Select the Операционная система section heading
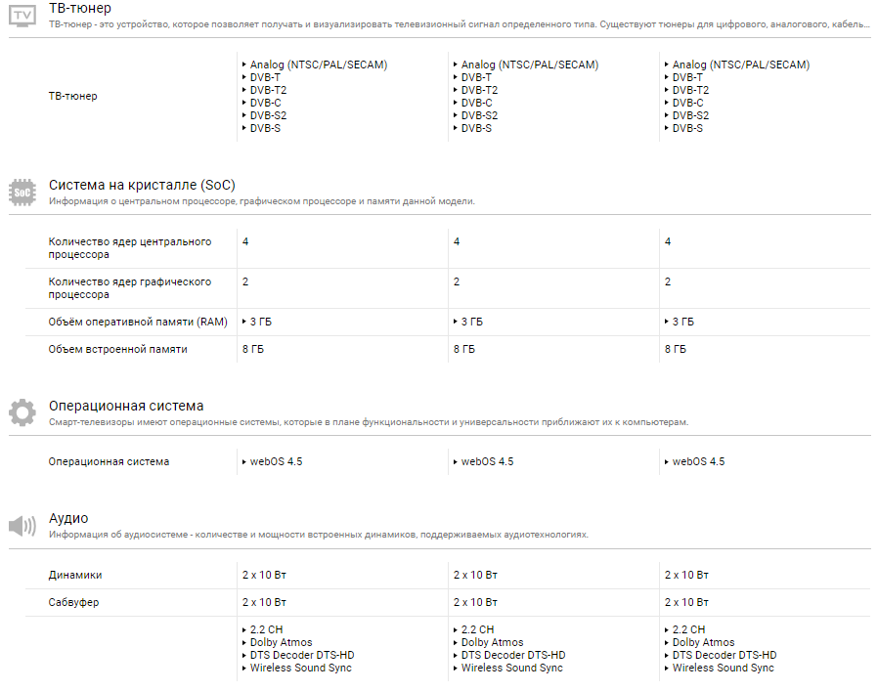The image size is (878, 691). (x=126, y=406)
